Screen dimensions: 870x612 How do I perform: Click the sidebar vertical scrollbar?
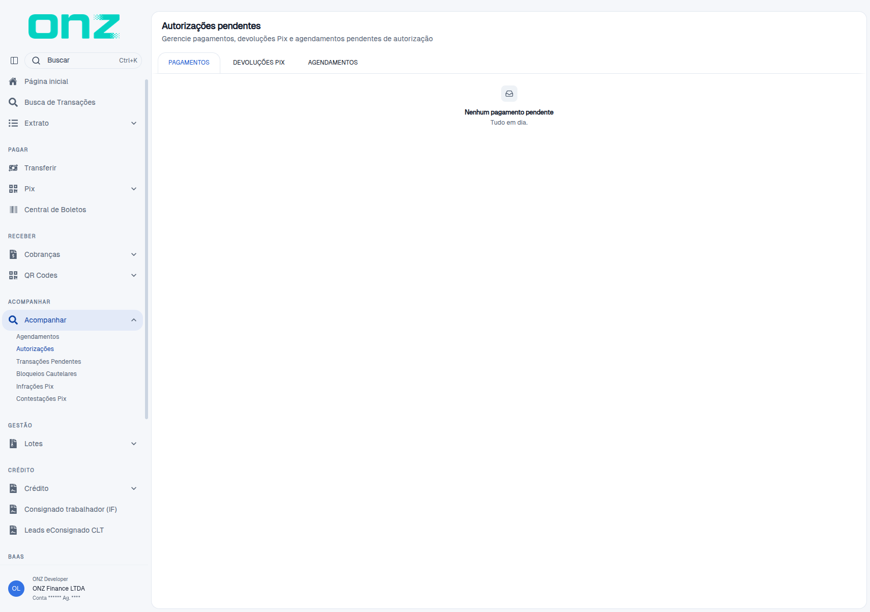[x=147, y=249]
